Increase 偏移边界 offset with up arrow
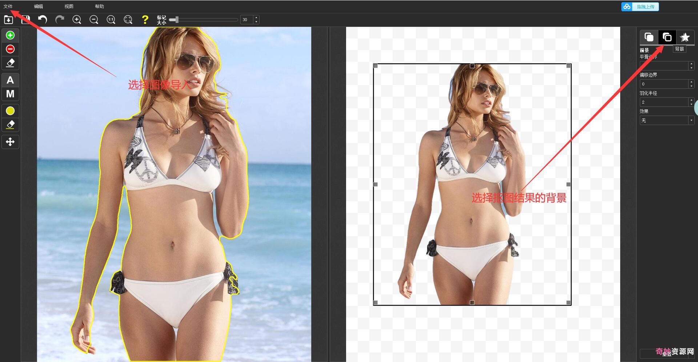 tap(691, 82)
